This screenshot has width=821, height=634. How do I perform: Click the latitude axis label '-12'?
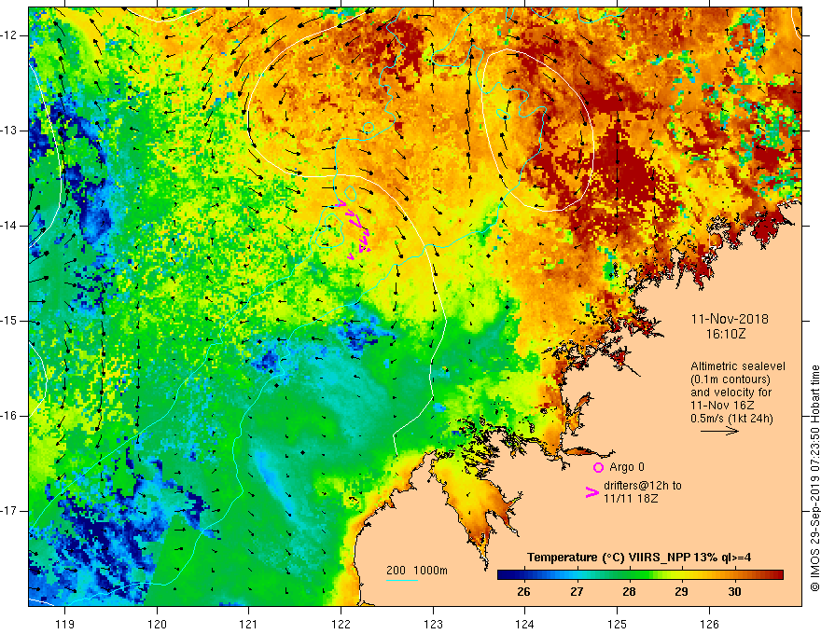coord(9,35)
